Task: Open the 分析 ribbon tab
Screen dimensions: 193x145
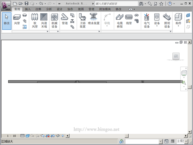Action: [x=49, y=9]
